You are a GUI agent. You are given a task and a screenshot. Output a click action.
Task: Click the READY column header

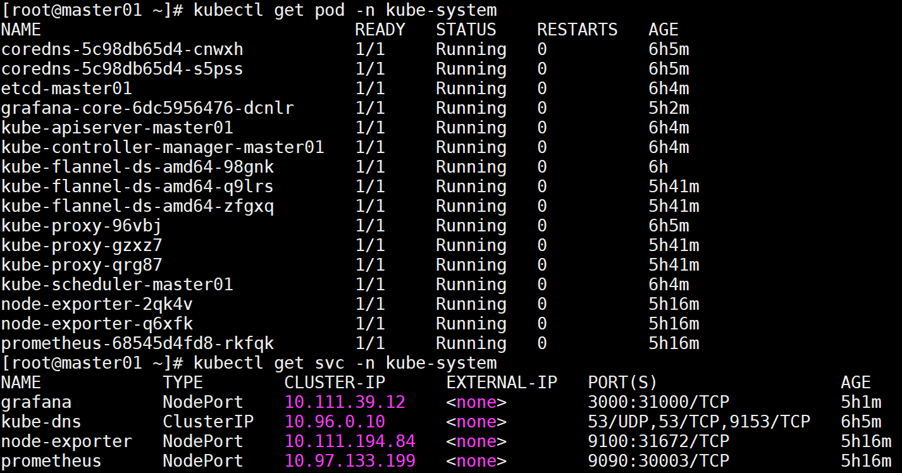(x=380, y=30)
